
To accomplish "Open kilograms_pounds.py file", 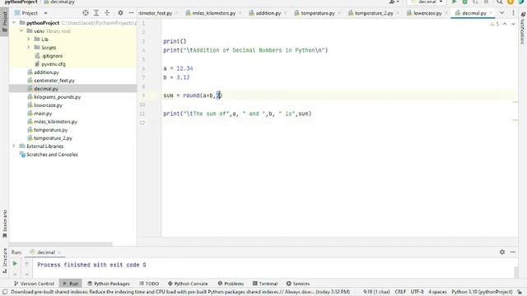I will coord(54,97).
